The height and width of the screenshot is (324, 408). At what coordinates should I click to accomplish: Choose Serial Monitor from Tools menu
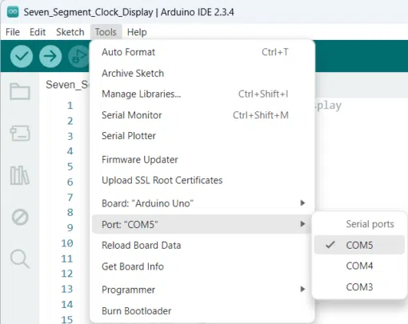pyautogui.click(x=202, y=115)
